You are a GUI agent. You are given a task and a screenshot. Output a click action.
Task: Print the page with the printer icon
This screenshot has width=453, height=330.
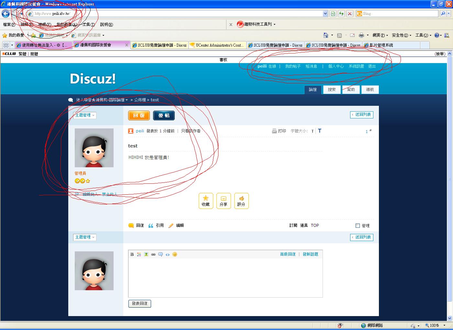coord(361,35)
